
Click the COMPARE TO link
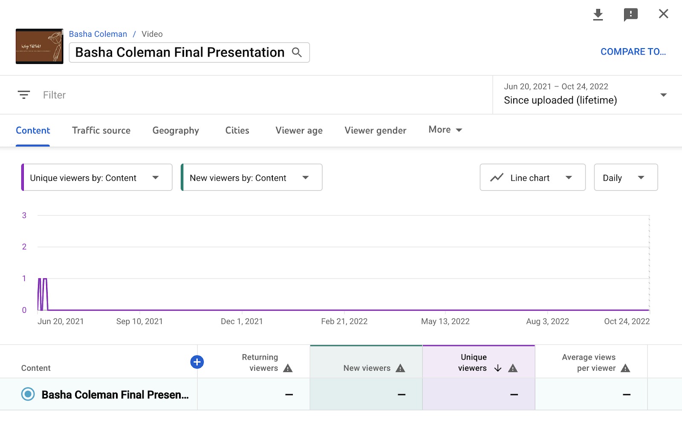pyautogui.click(x=633, y=52)
